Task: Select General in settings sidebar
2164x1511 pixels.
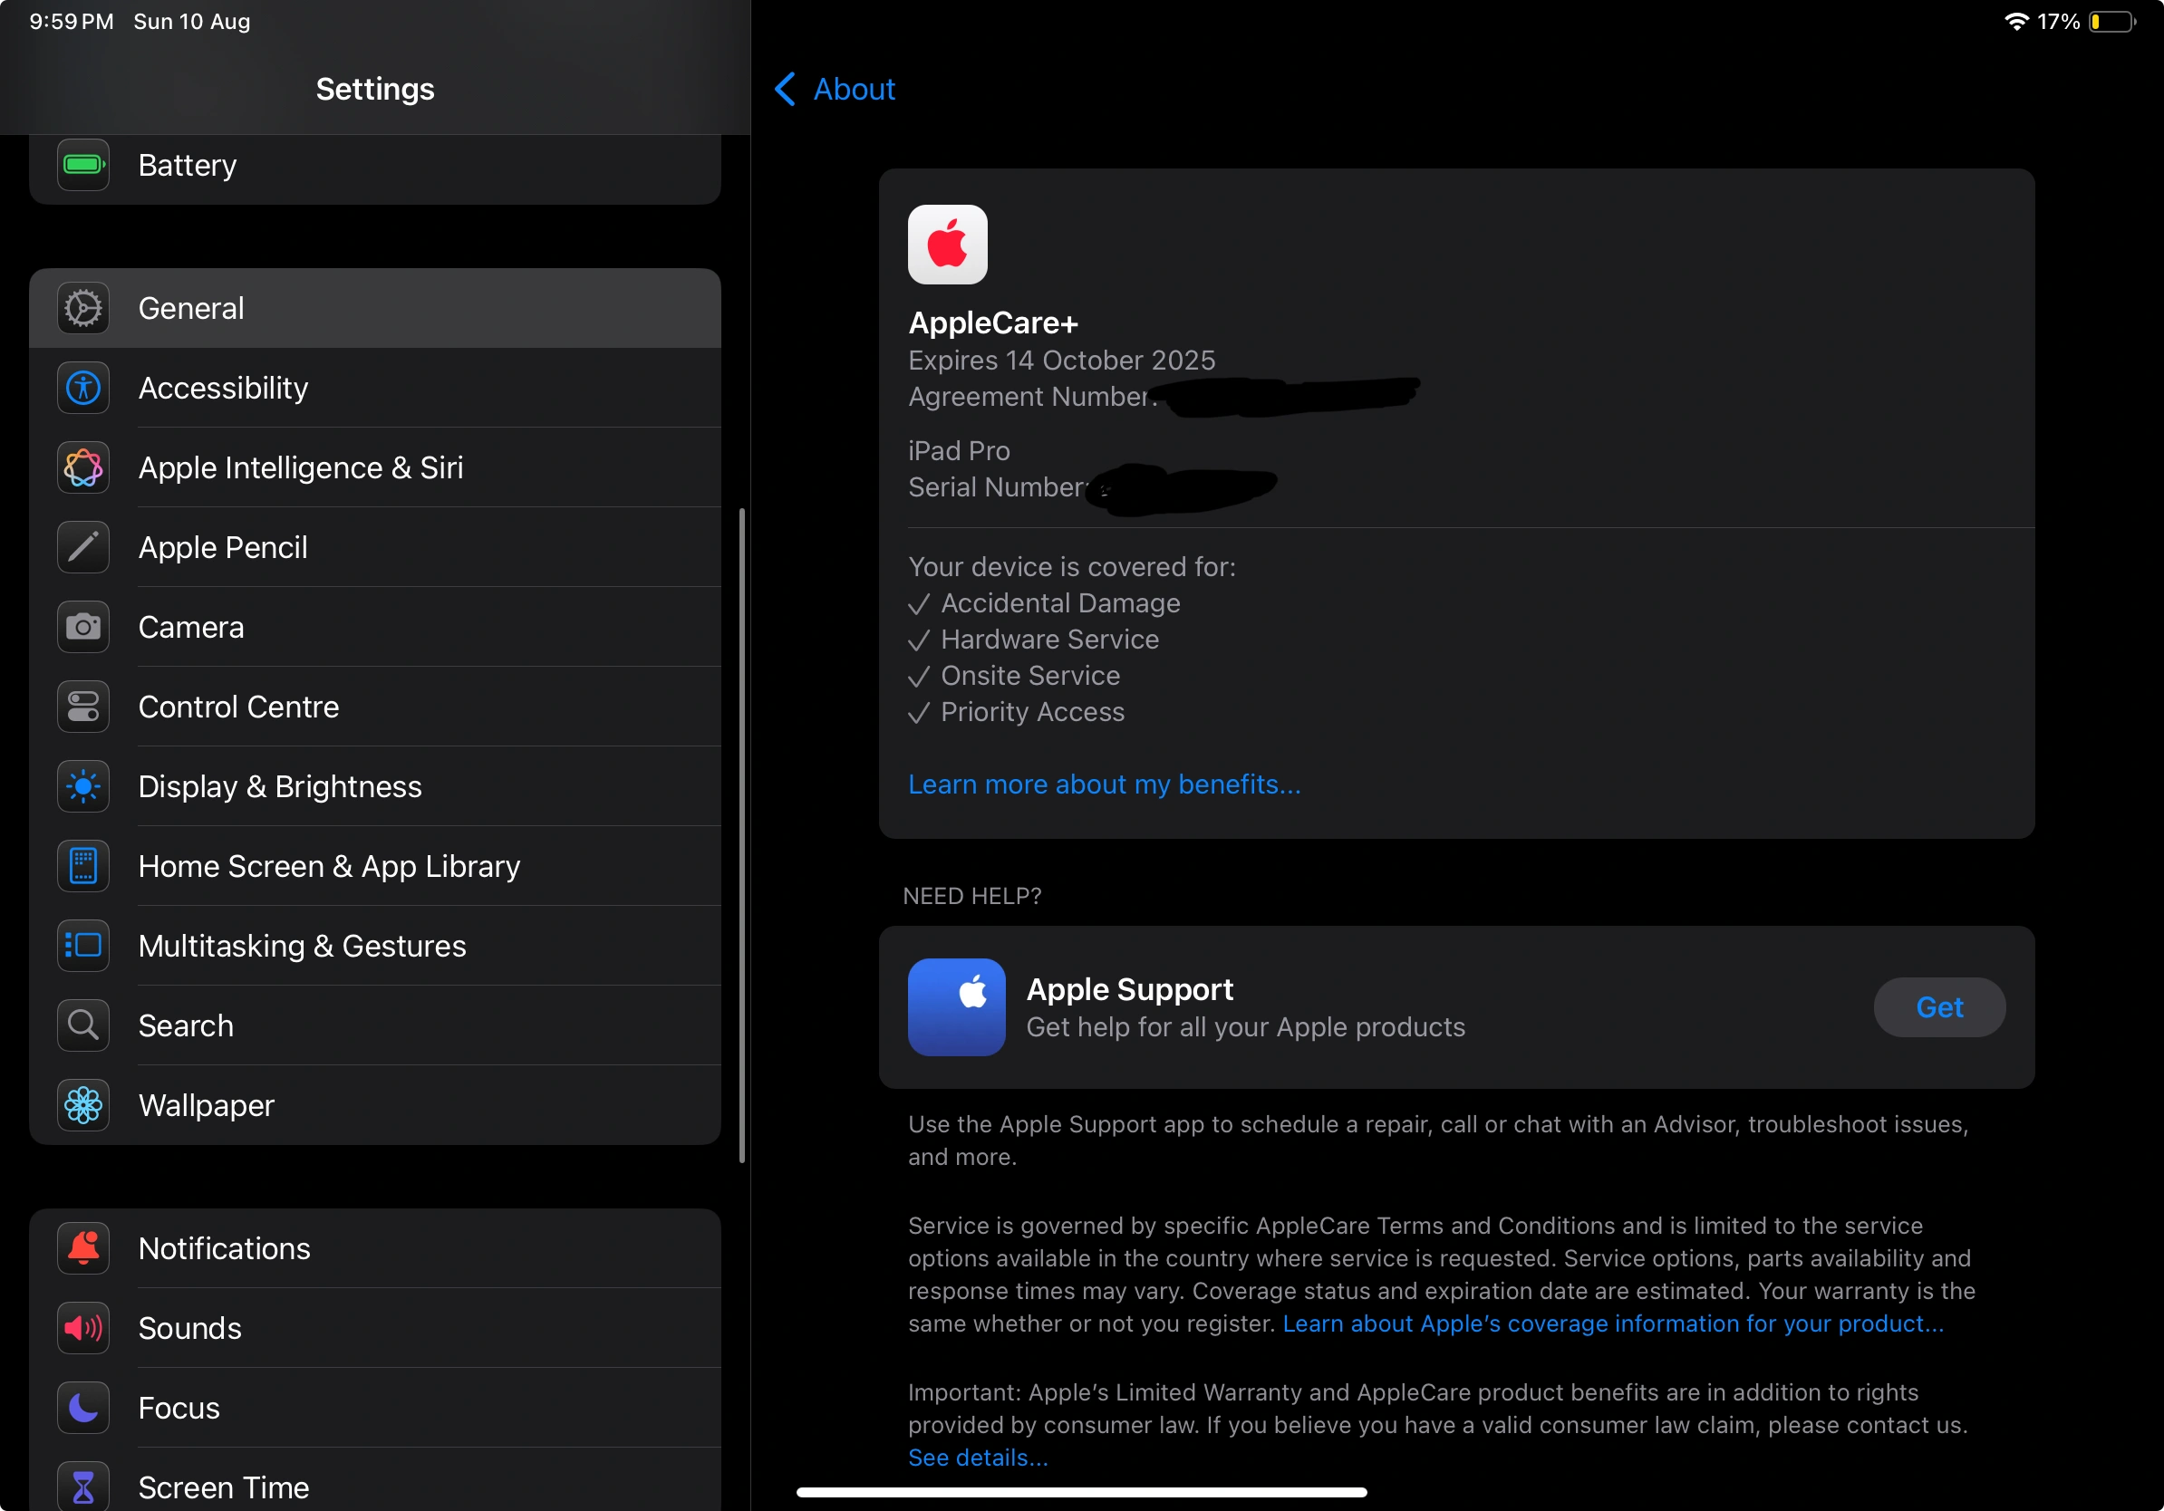Action: [x=375, y=308]
